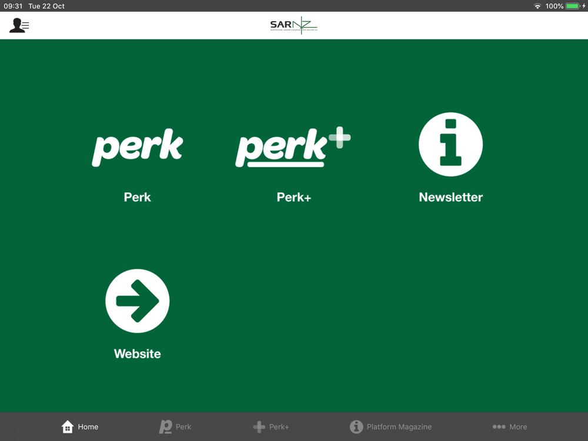The image size is (588, 441).
Task: Open the Perk+ logo tile
Action: [x=293, y=147]
